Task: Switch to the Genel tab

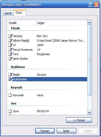Action: (x=8, y=13)
